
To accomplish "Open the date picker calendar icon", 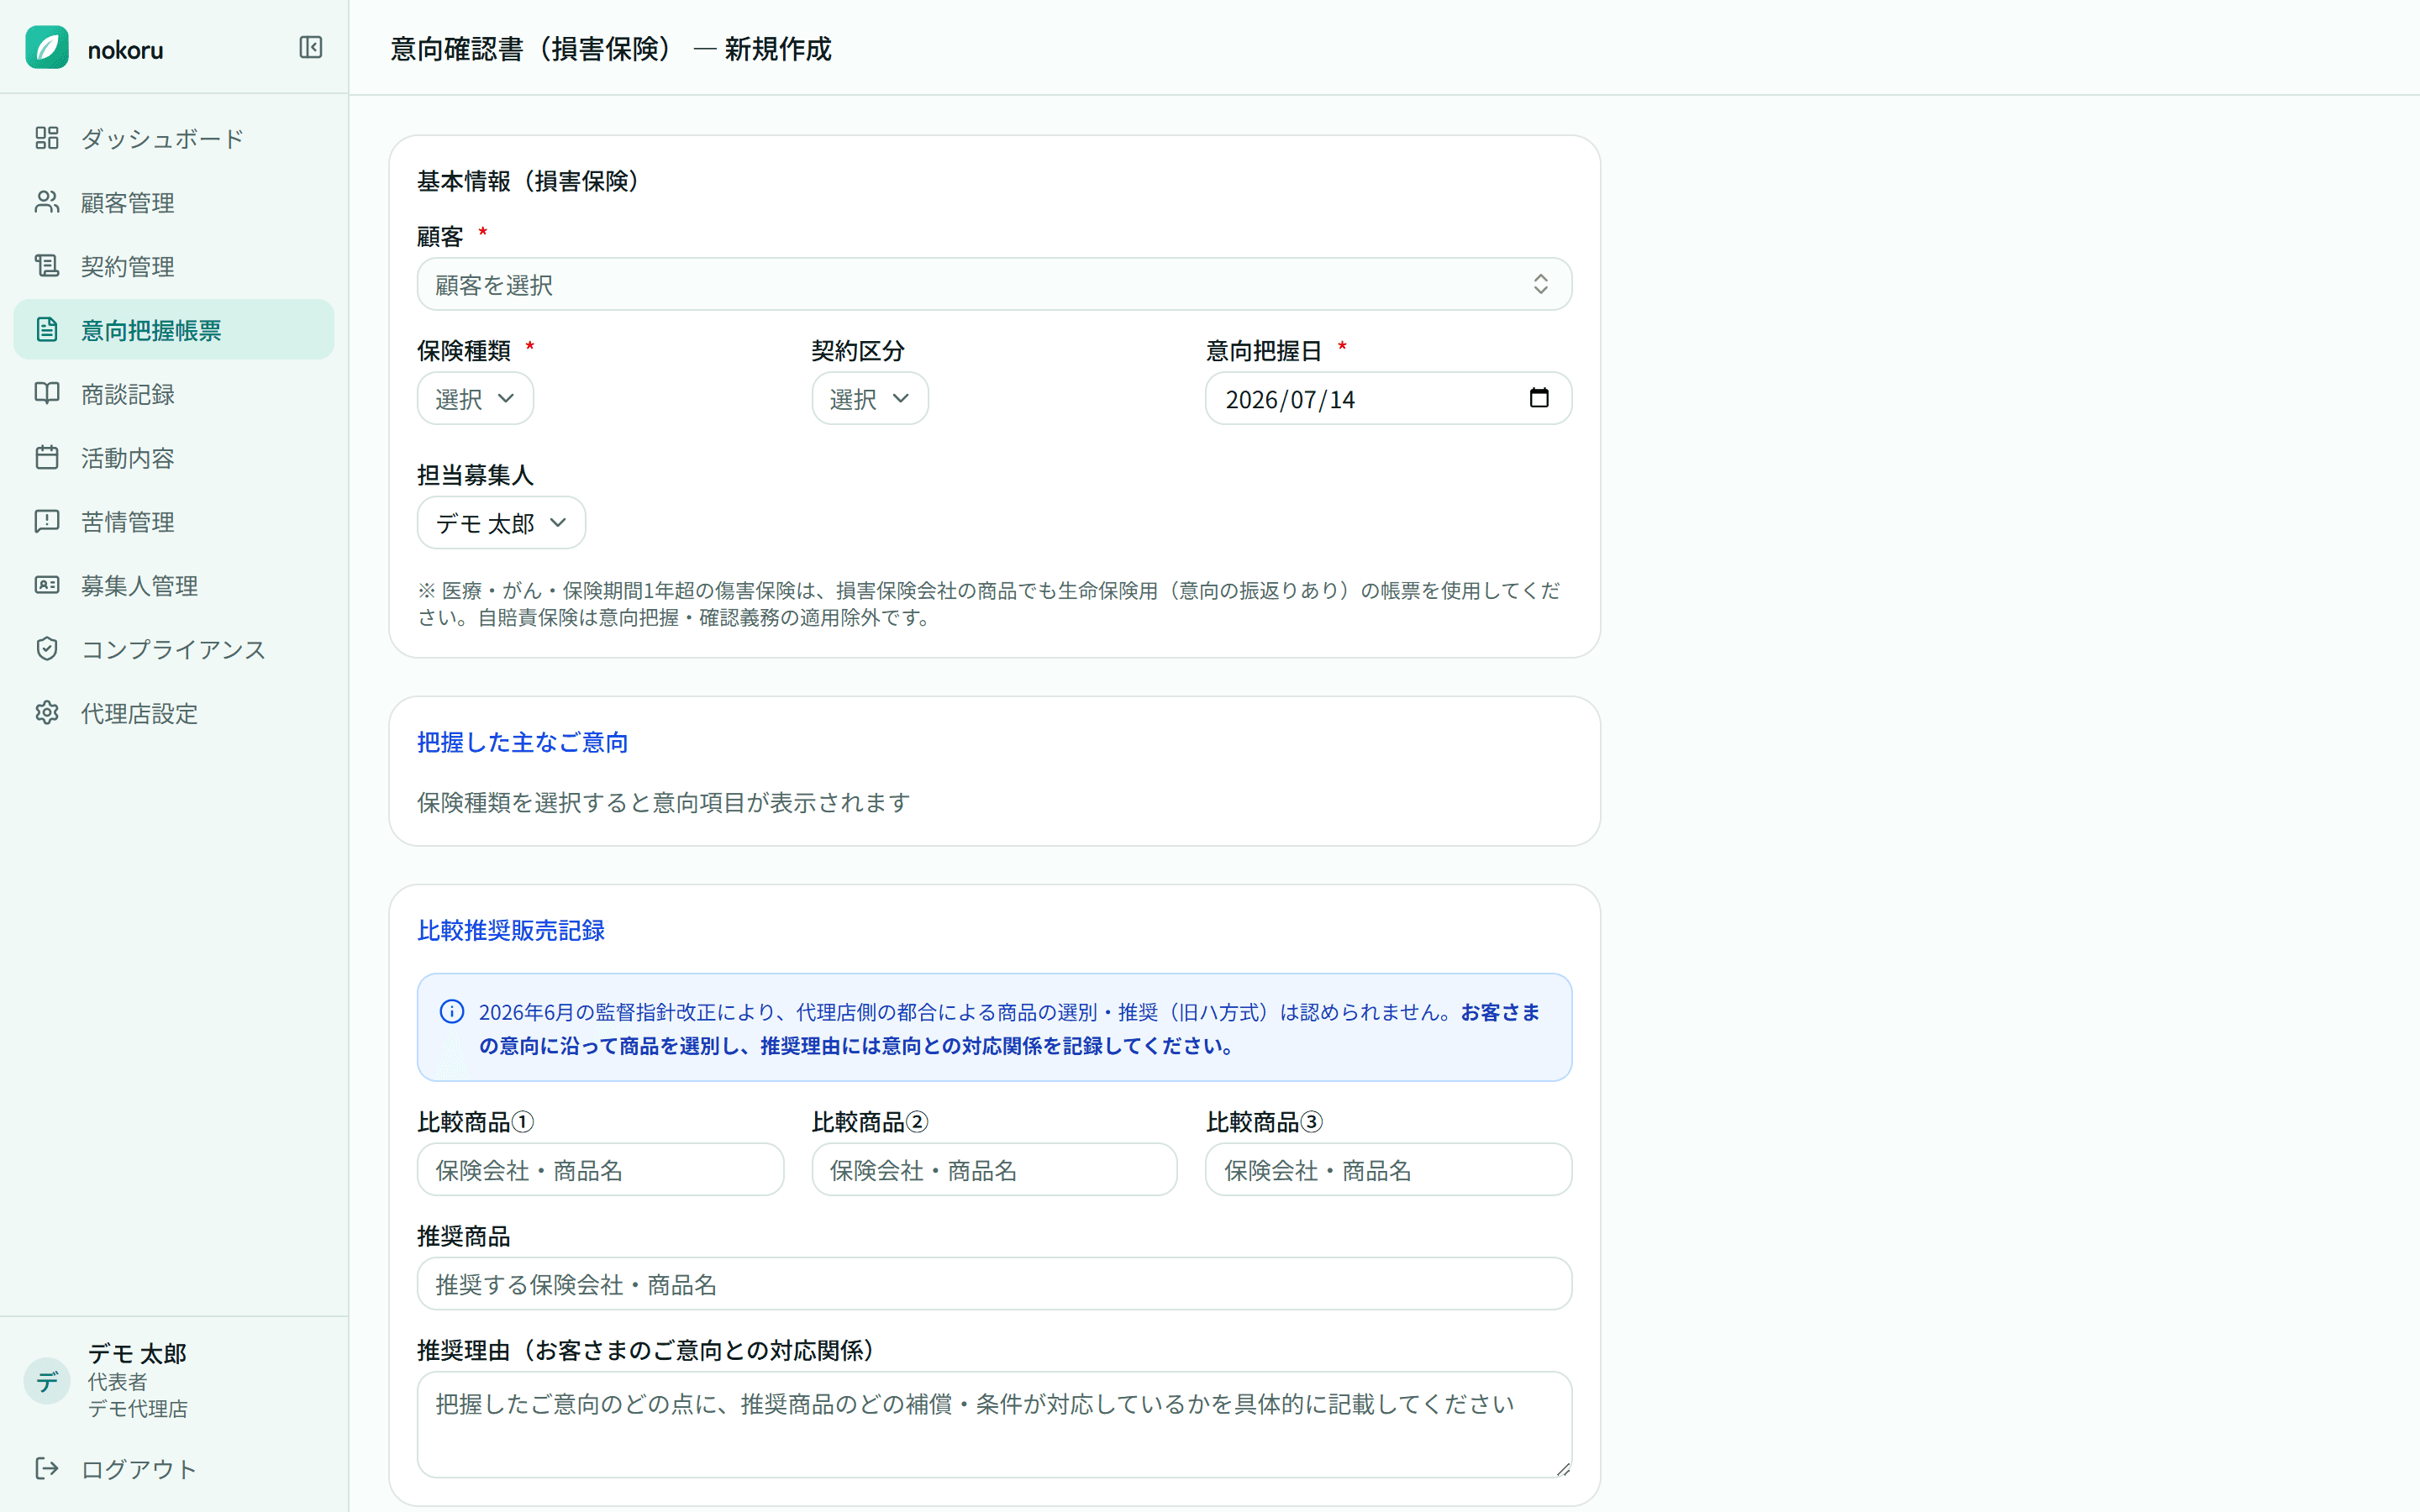I will (1539, 398).
